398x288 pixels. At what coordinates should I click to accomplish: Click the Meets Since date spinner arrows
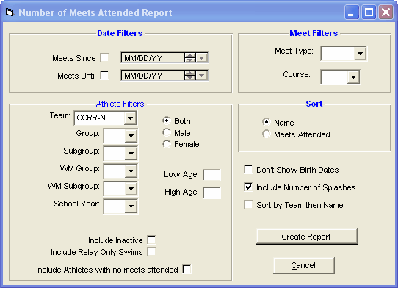coord(190,58)
